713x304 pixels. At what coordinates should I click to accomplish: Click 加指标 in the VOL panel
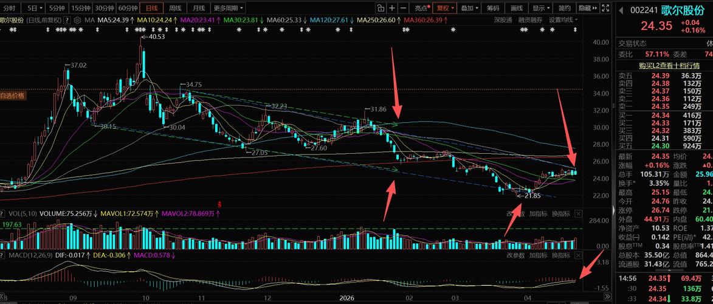[x=539, y=213]
